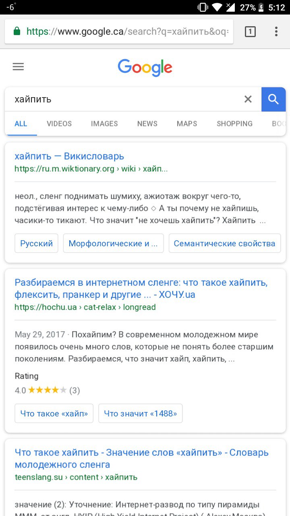Screen dimensions: 290x516
Task: Open the Google hamburger menu
Action: pos(18,67)
